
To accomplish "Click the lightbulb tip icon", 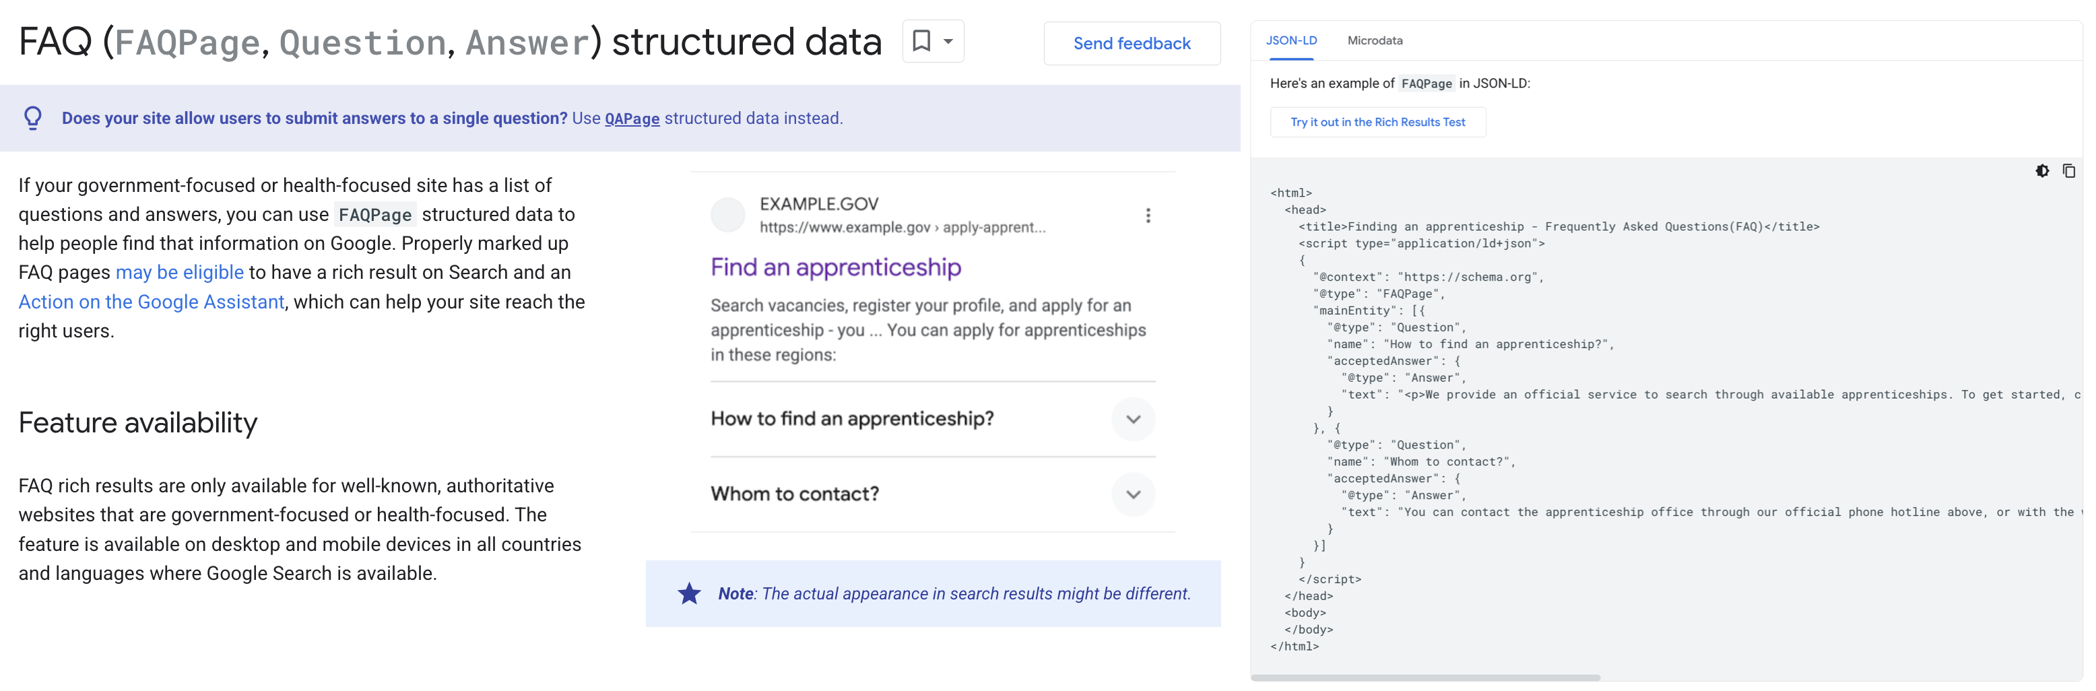I will coord(32,118).
